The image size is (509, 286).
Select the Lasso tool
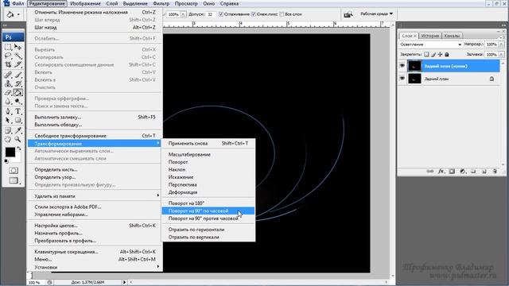tap(8, 56)
